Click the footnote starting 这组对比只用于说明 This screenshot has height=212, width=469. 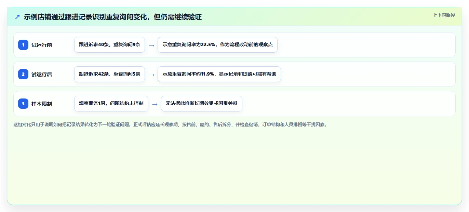pos(170,124)
